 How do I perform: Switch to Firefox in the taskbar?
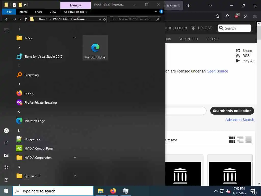pyautogui.click(x=113, y=191)
